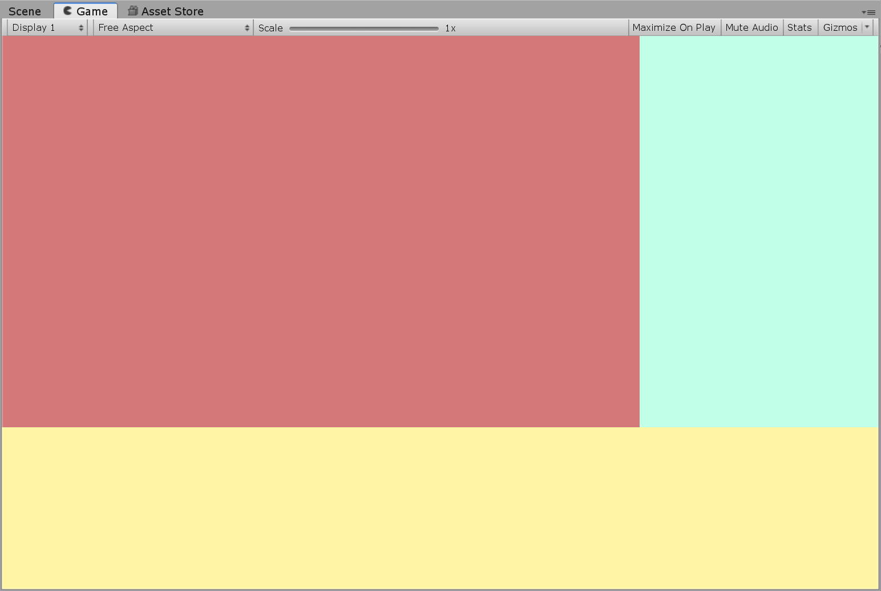The width and height of the screenshot is (881, 591).
Task: Switch to the Scene tab
Action: point(25,11)
